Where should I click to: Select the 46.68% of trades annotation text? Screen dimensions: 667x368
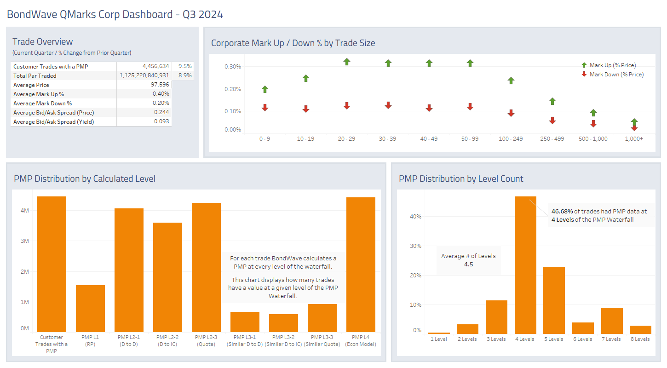click(x=599, y=215)
